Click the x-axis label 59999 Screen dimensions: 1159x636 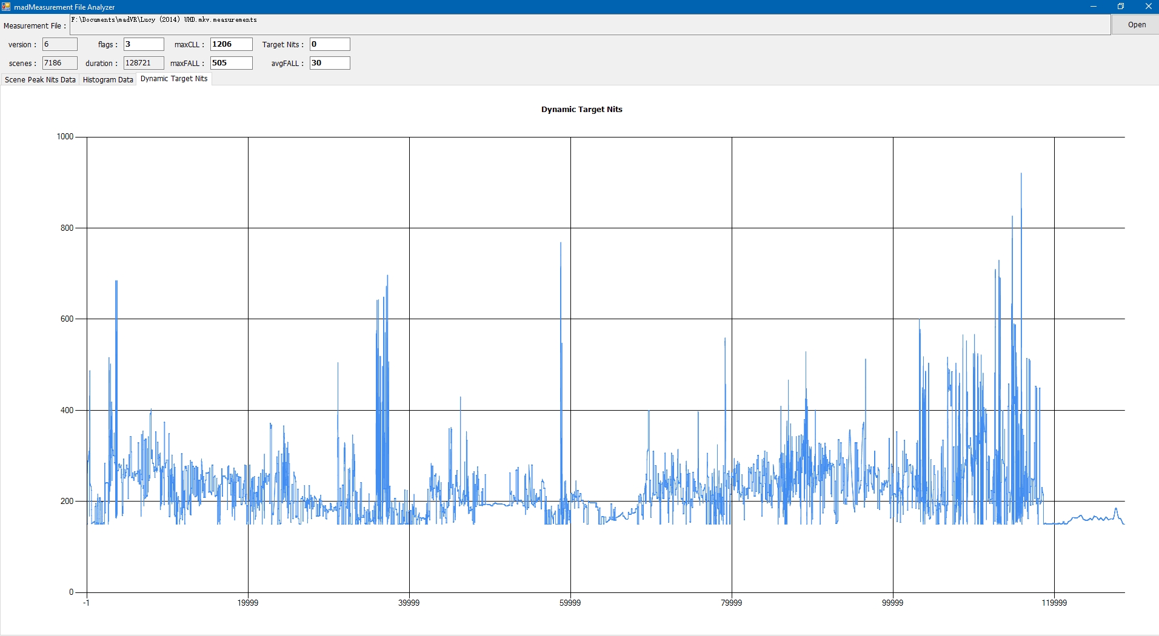point(570,603)
